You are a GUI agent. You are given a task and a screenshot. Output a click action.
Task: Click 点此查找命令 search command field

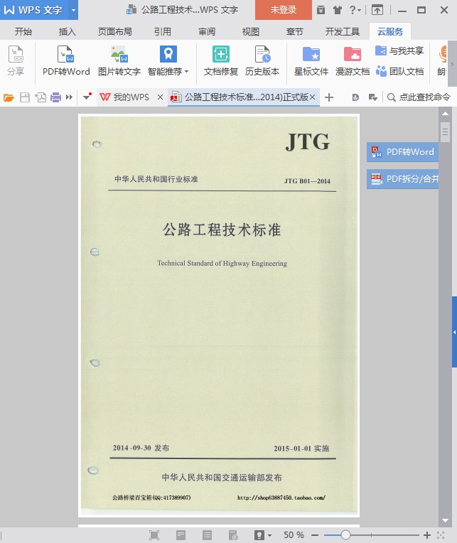click(x=419, y=97)
